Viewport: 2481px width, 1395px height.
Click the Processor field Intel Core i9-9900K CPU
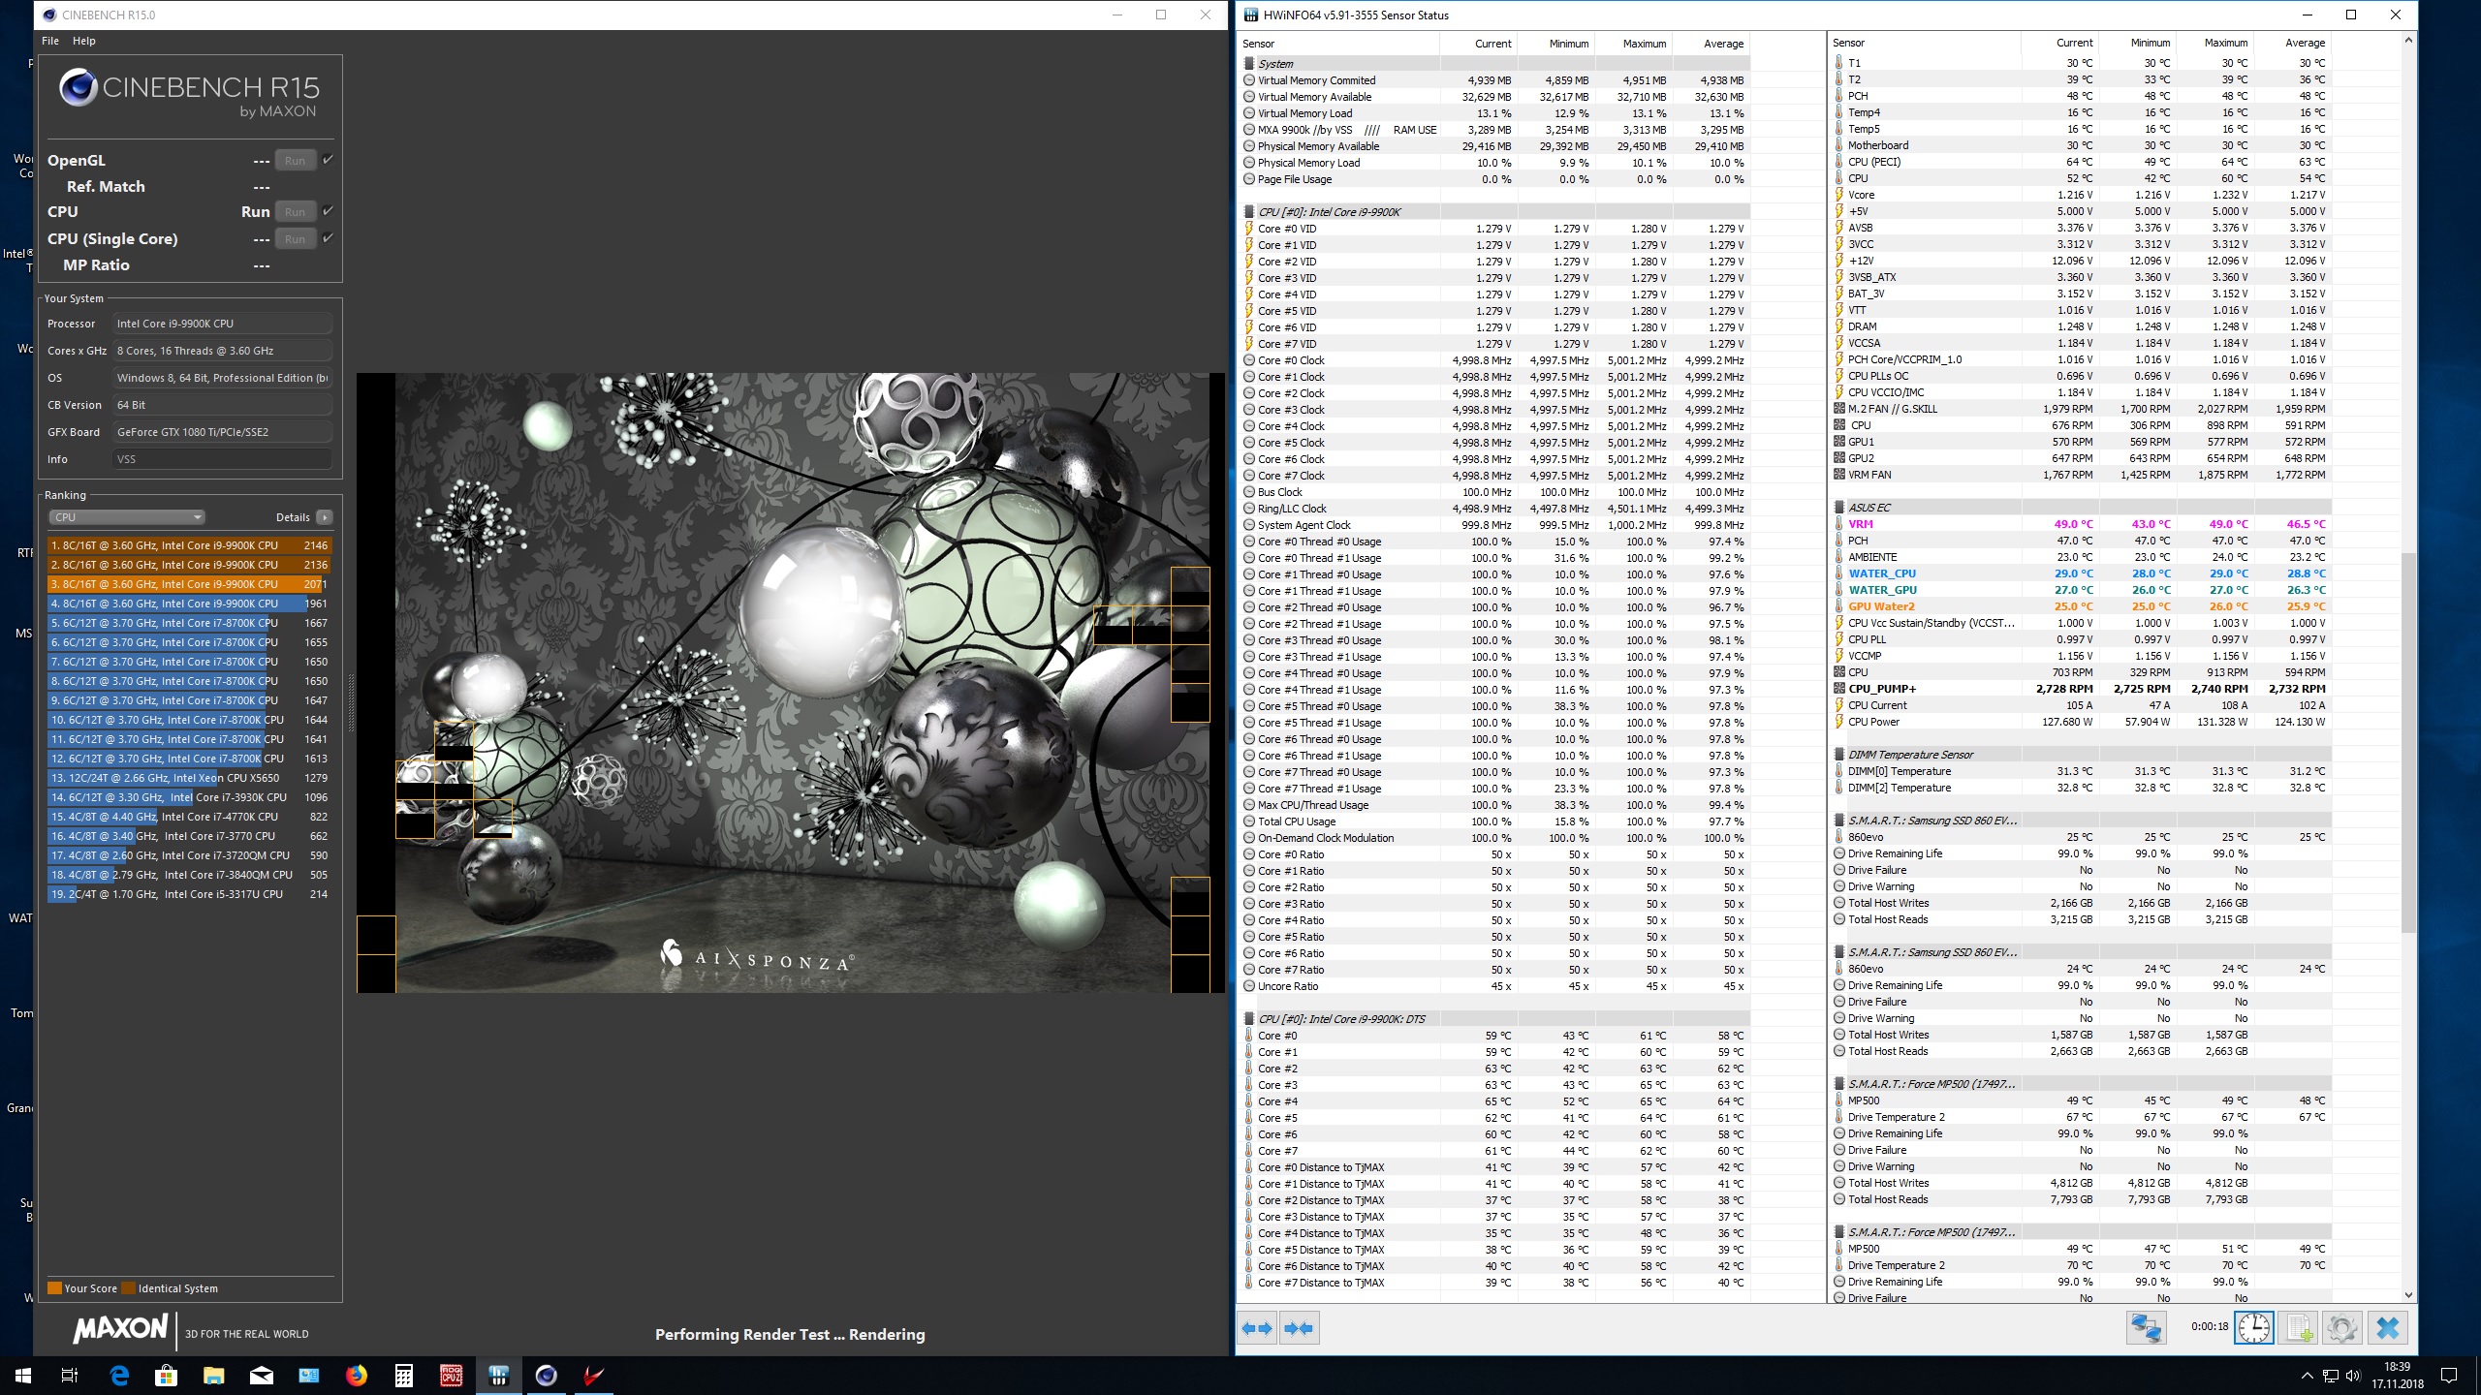pos(222,324)
